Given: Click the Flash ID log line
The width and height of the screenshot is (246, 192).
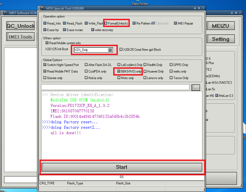Looking at the screenshot, I should click(x=95, y=116).
